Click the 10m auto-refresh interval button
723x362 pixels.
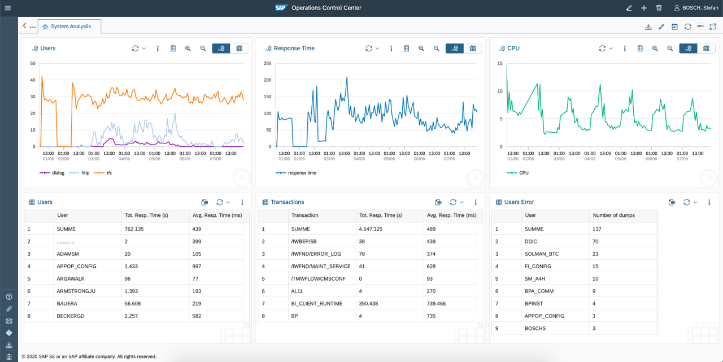[x=700, y=27]
